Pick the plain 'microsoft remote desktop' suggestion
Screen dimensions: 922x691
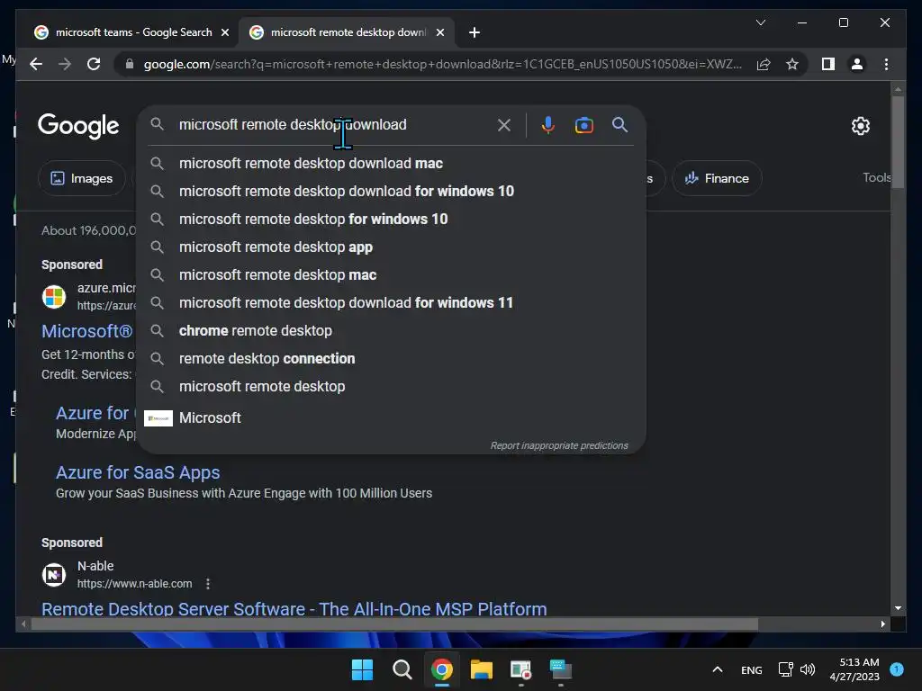point(391,387)
